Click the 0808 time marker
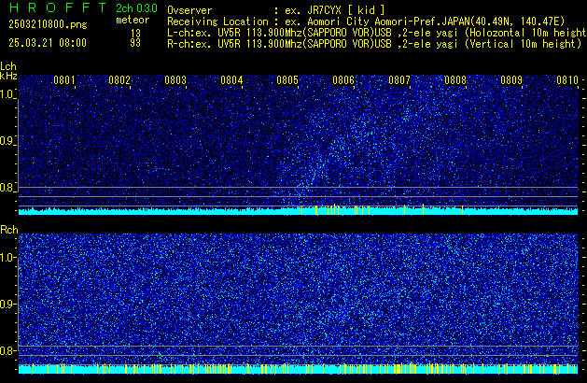This screenshot has width=587, height=383. tap(455, 80)
